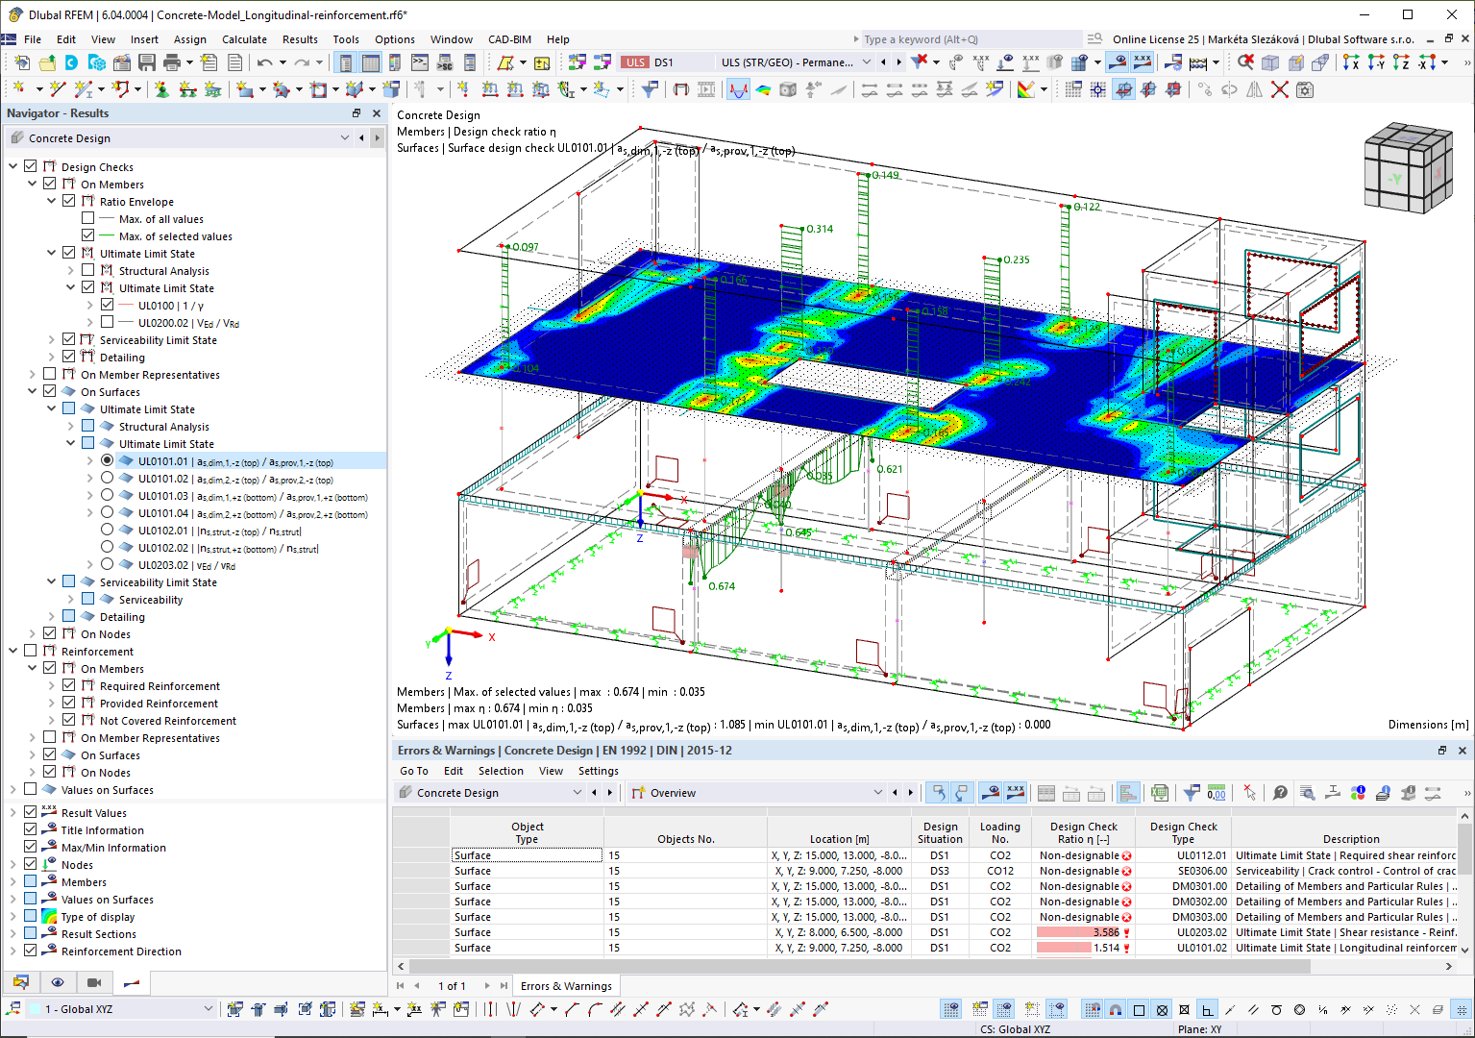Open the script console icon
The height and width of the screenshot is (1038, 1475).
click(x=420, y=62)
